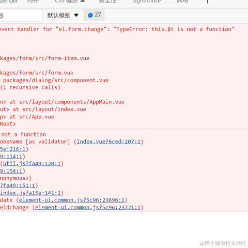Open link index.vue?6ced:207:1
This screenshot has height=248, width=248.
(x=109, y=142)
